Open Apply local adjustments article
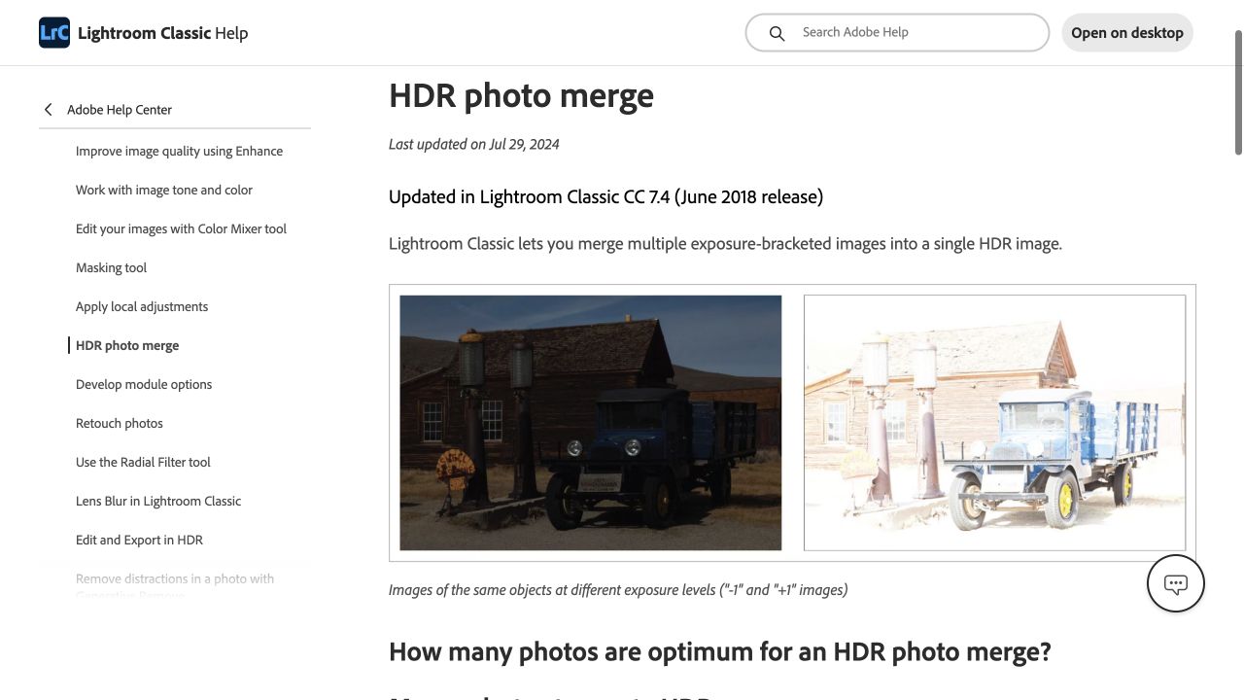 pos(142,306)
